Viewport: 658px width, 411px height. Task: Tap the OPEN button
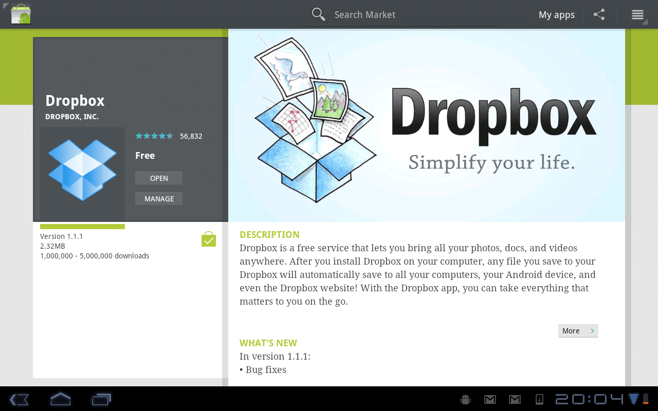pos(159,178)
